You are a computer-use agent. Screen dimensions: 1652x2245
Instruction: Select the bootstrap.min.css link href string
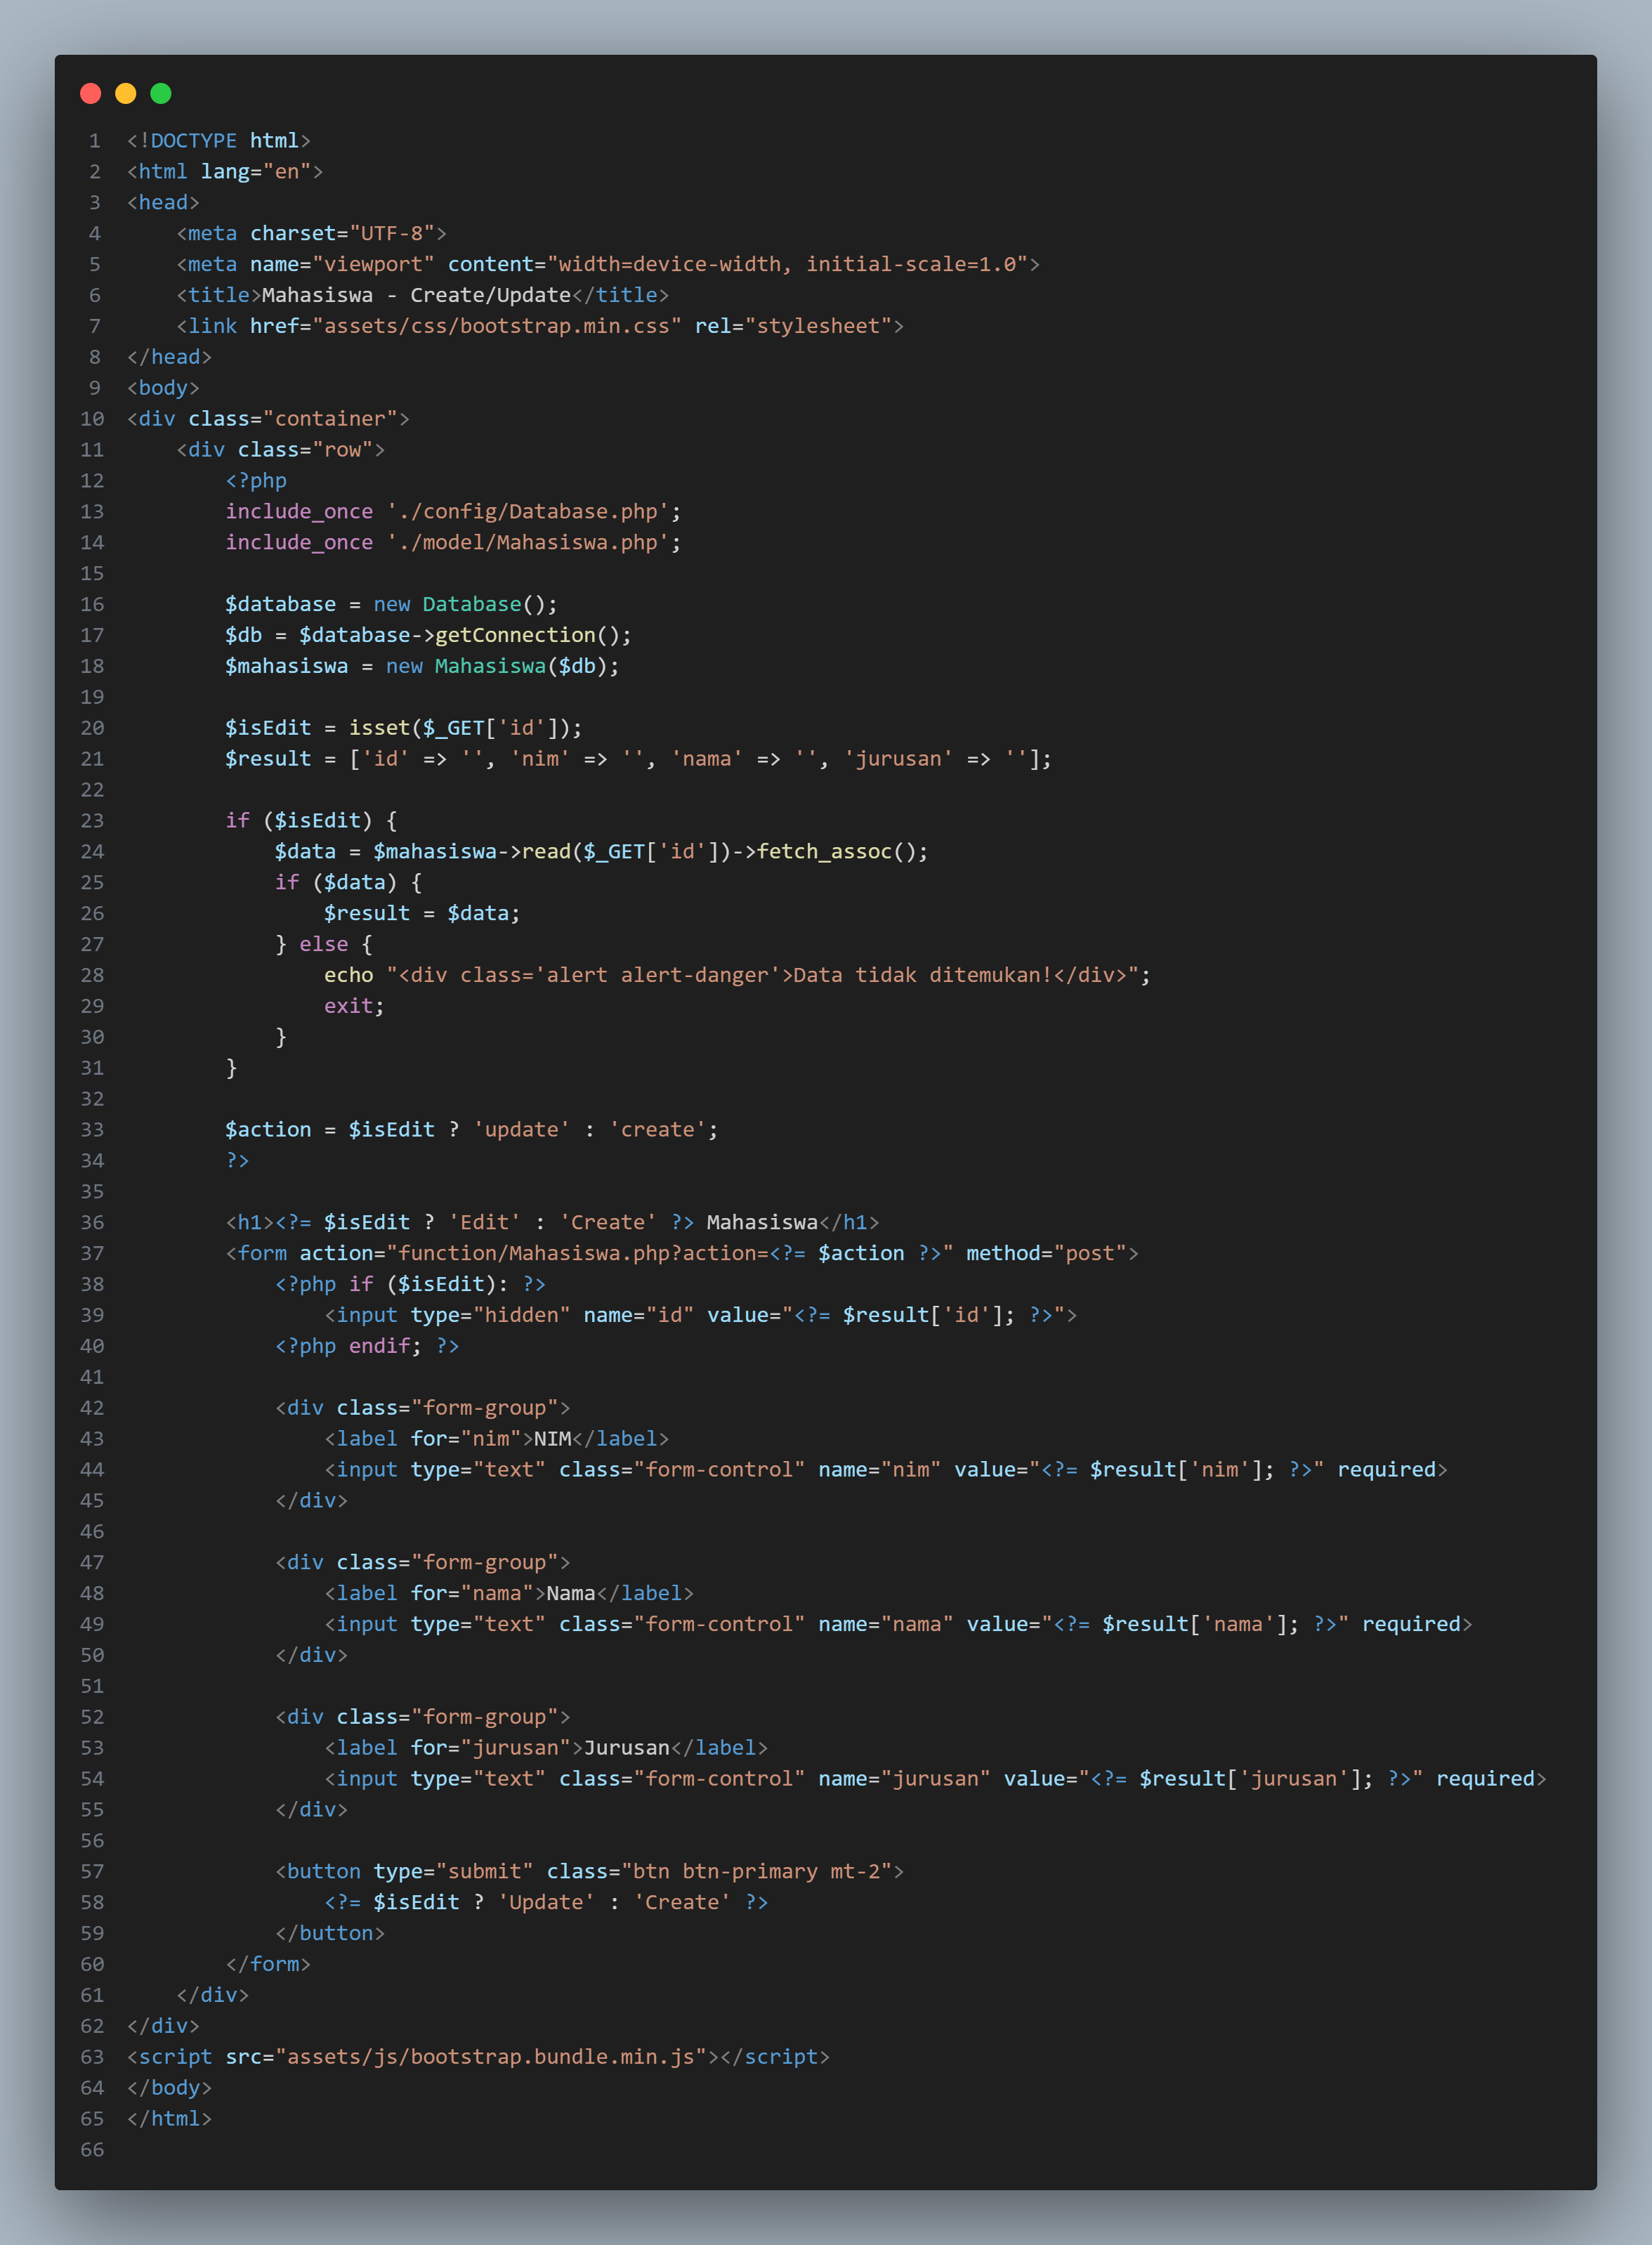point(500,325)
